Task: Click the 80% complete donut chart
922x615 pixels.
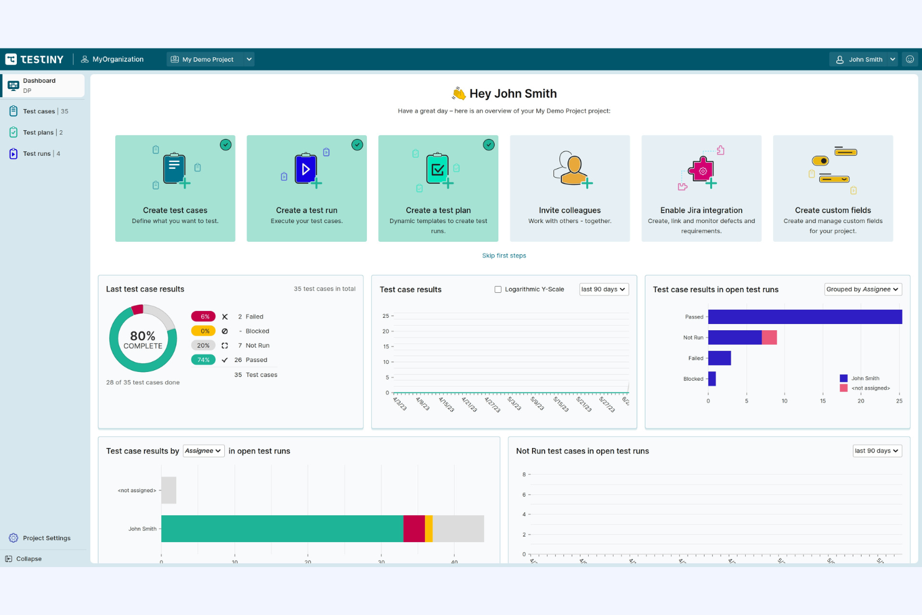Action: pos(143,338)
